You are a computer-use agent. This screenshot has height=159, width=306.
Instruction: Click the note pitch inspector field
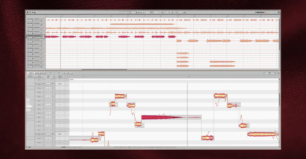click(51, 73)
